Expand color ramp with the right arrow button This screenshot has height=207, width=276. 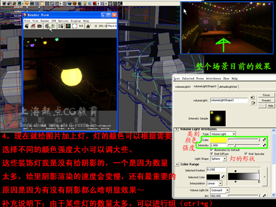point(264,177)
